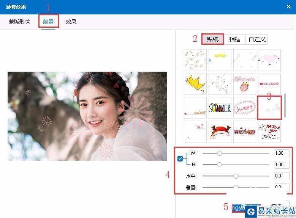Image resolution: width=296 pixels, height=218 pixels.
Task: Choose the small pink snowflake sticker in bottom row
Action: pyautogui.click(x=195, y=132)
